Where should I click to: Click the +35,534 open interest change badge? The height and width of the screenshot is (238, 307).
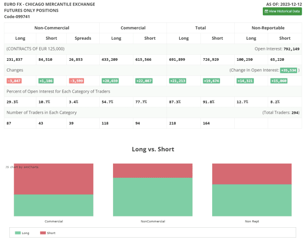pos(289,71)
